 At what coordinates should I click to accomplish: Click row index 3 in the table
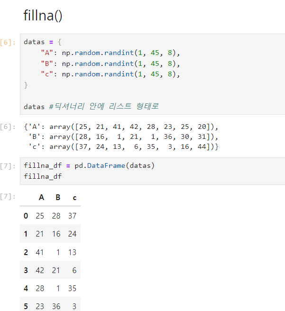26,270
